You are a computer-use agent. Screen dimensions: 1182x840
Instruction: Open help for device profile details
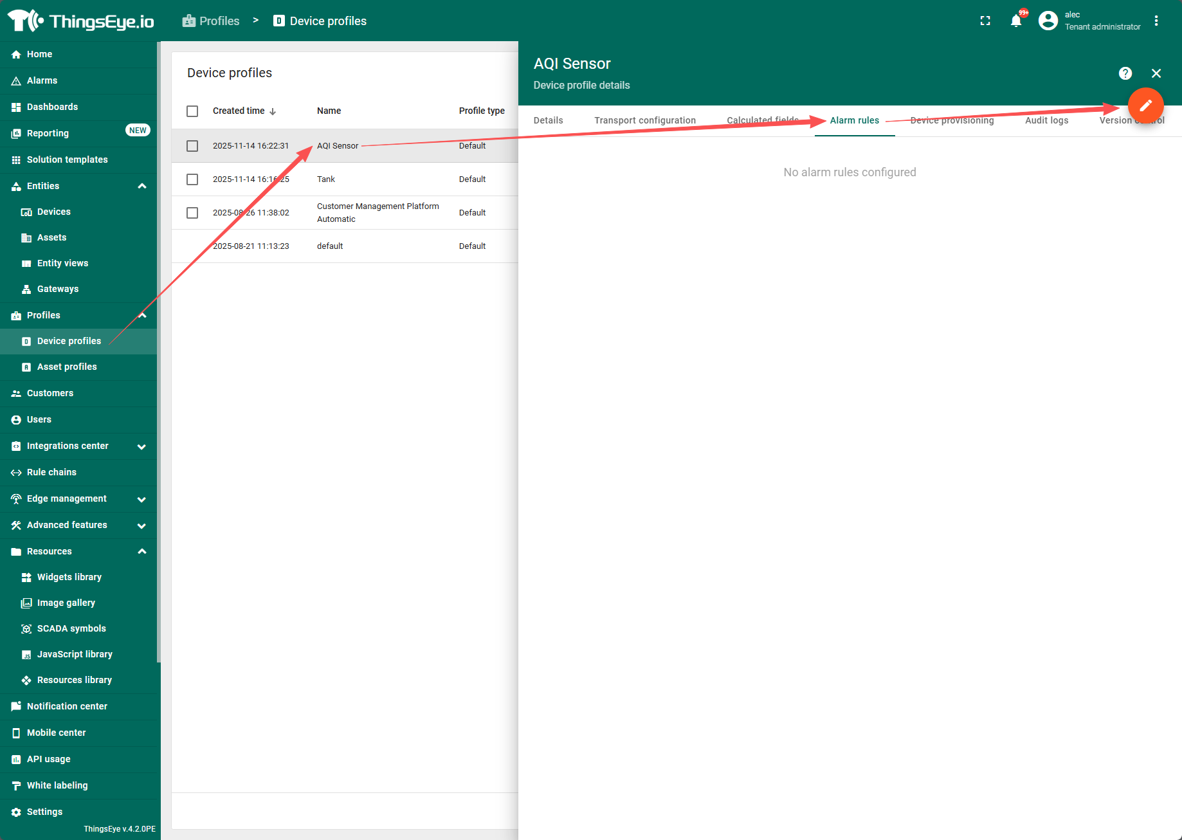(1125, 73)
